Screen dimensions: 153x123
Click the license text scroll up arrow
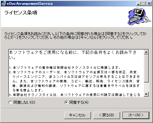146,52
